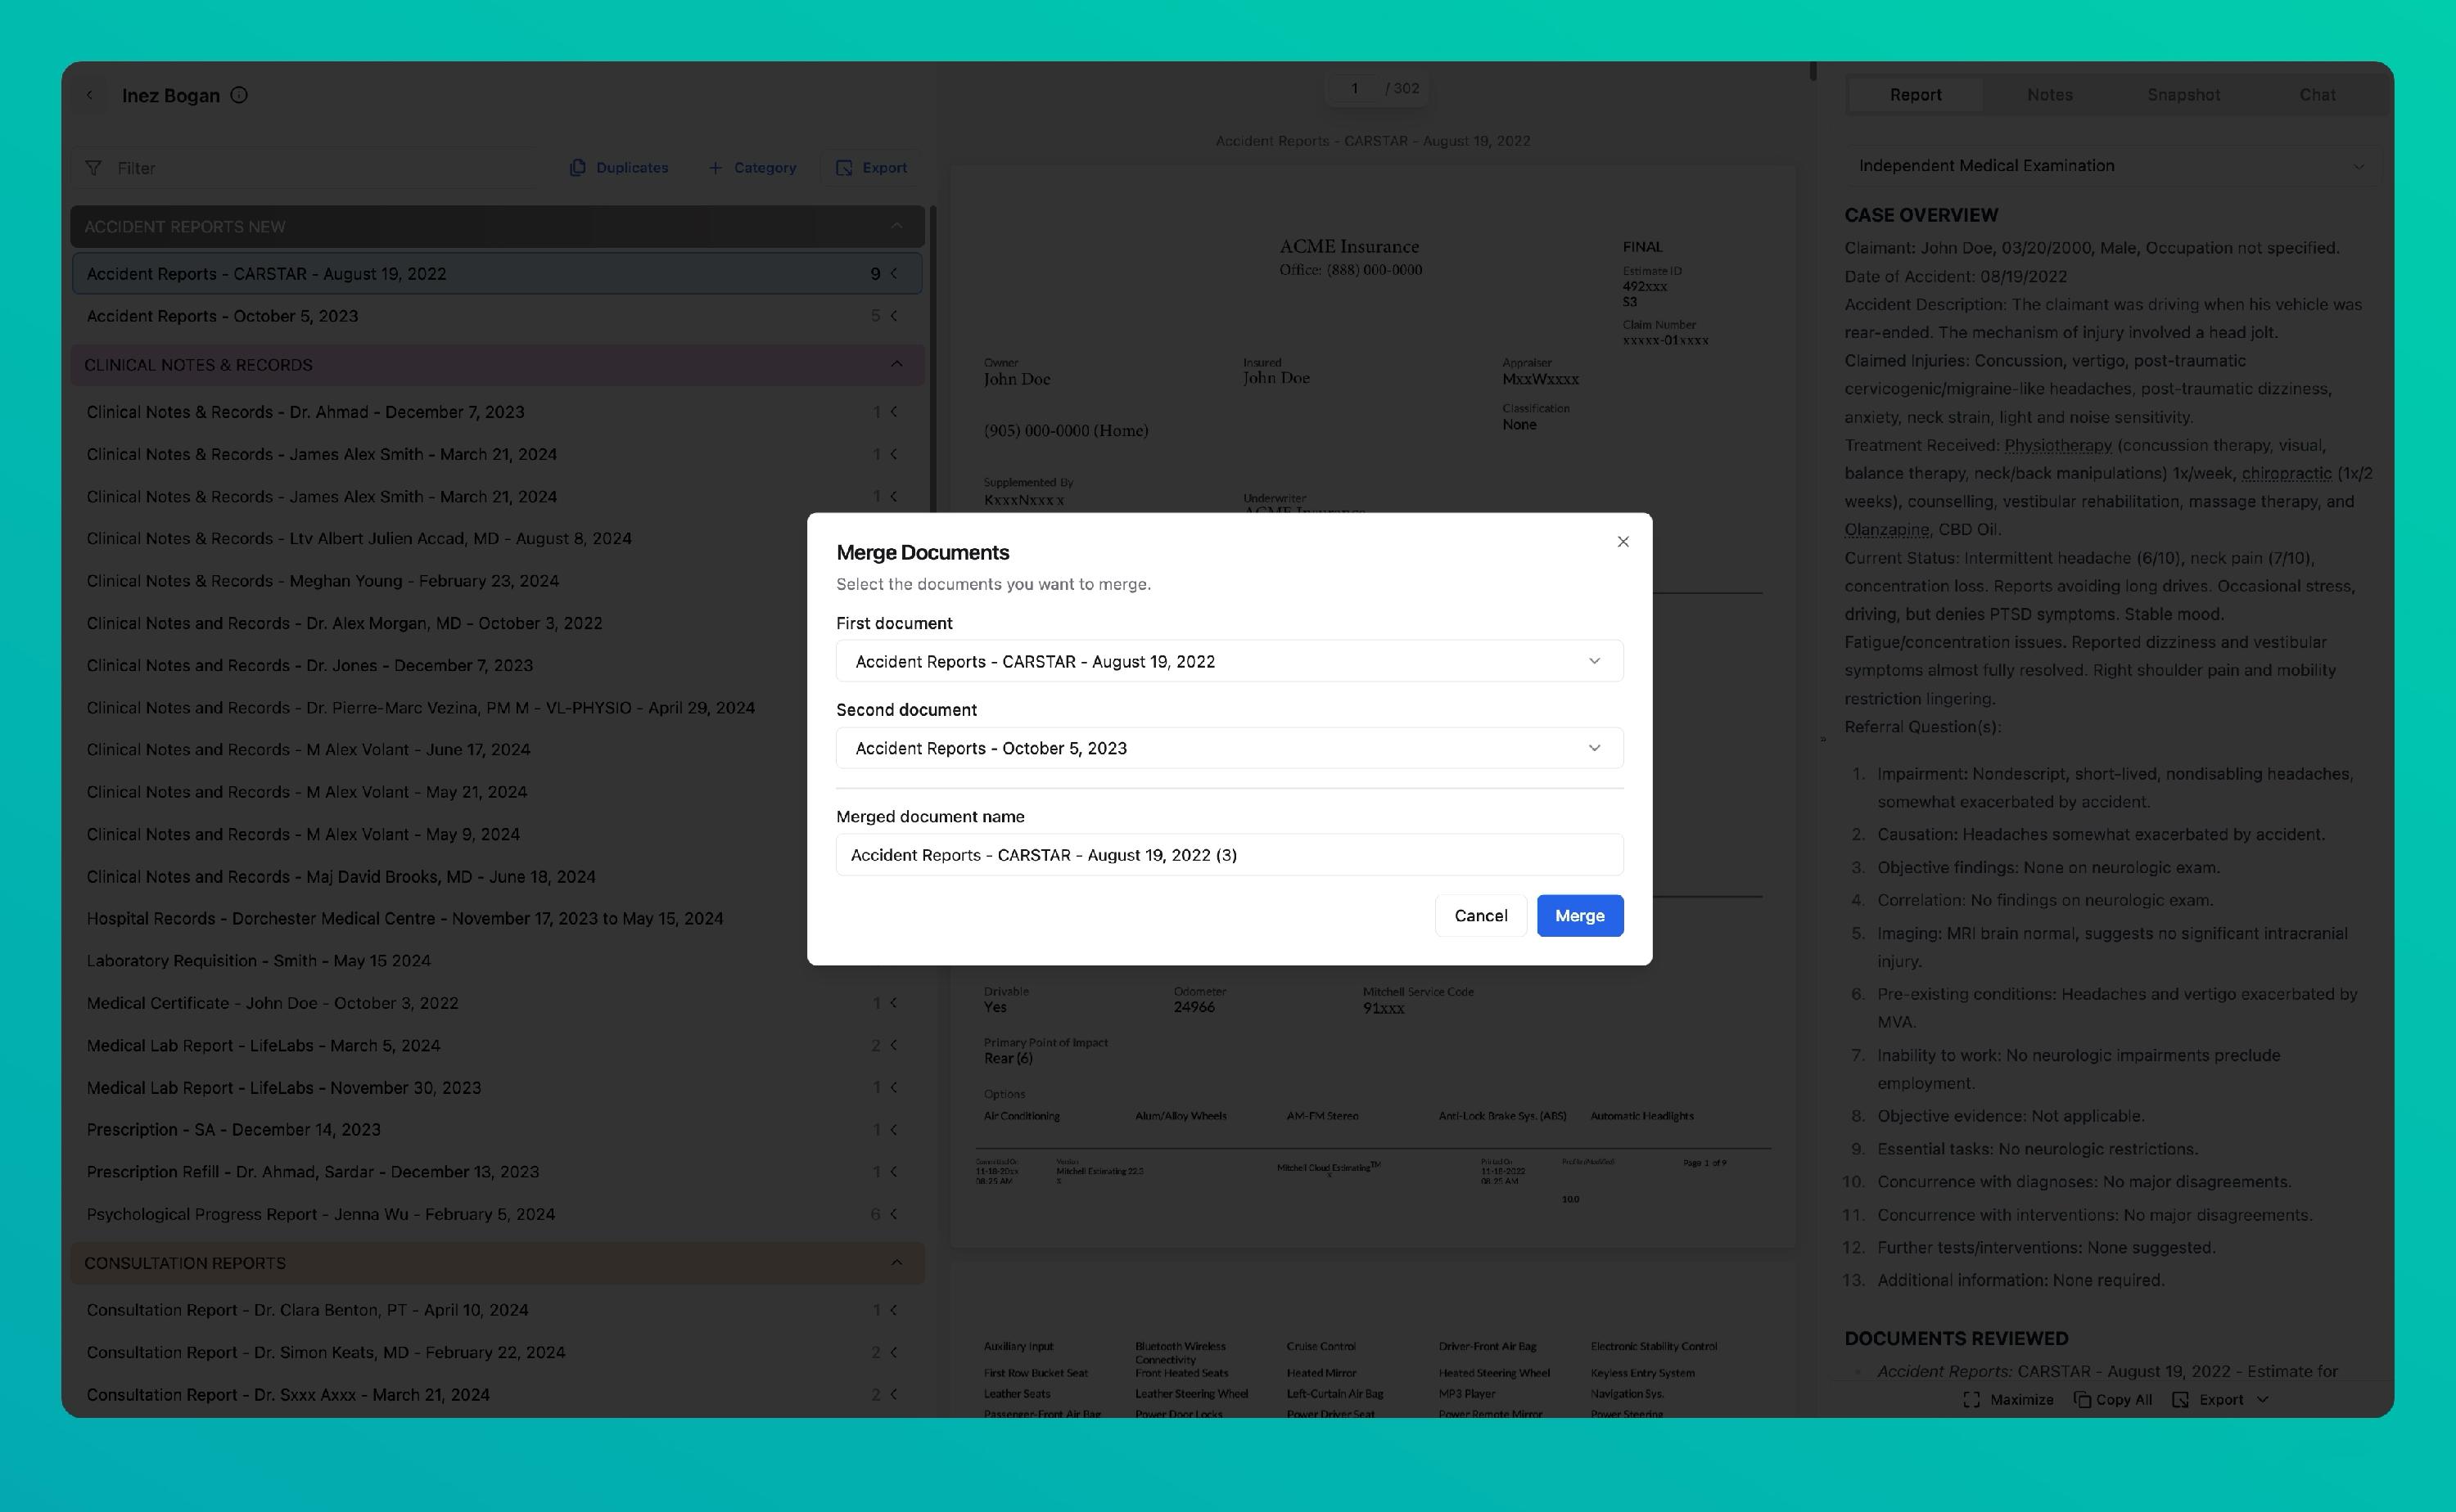Maximize the report panel

(x=2009, y=1399)
